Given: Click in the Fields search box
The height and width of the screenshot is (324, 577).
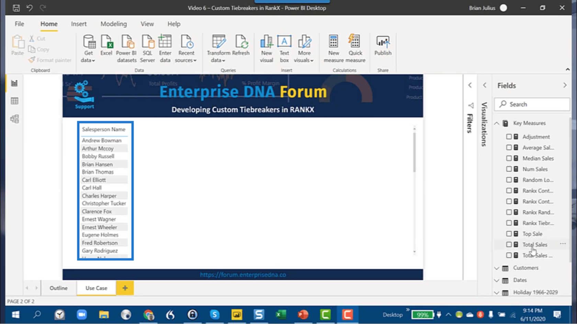Looking at the screenshot, I should pyautogui.click(x=532, y=104).
